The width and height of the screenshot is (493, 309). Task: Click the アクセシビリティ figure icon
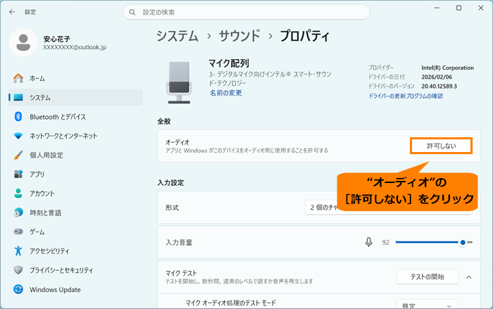click(18, 251)
